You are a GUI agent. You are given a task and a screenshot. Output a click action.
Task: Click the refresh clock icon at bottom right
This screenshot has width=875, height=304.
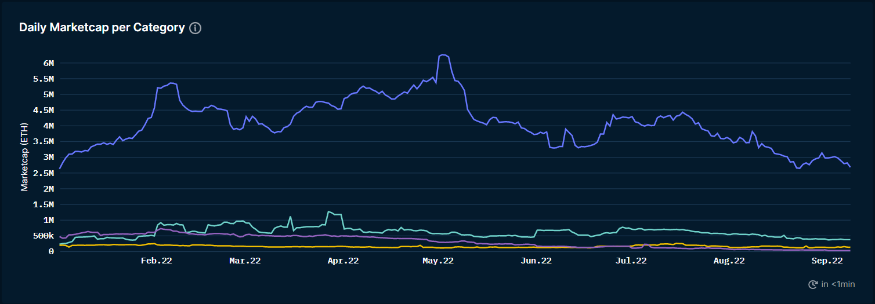(x=813, y=284)
